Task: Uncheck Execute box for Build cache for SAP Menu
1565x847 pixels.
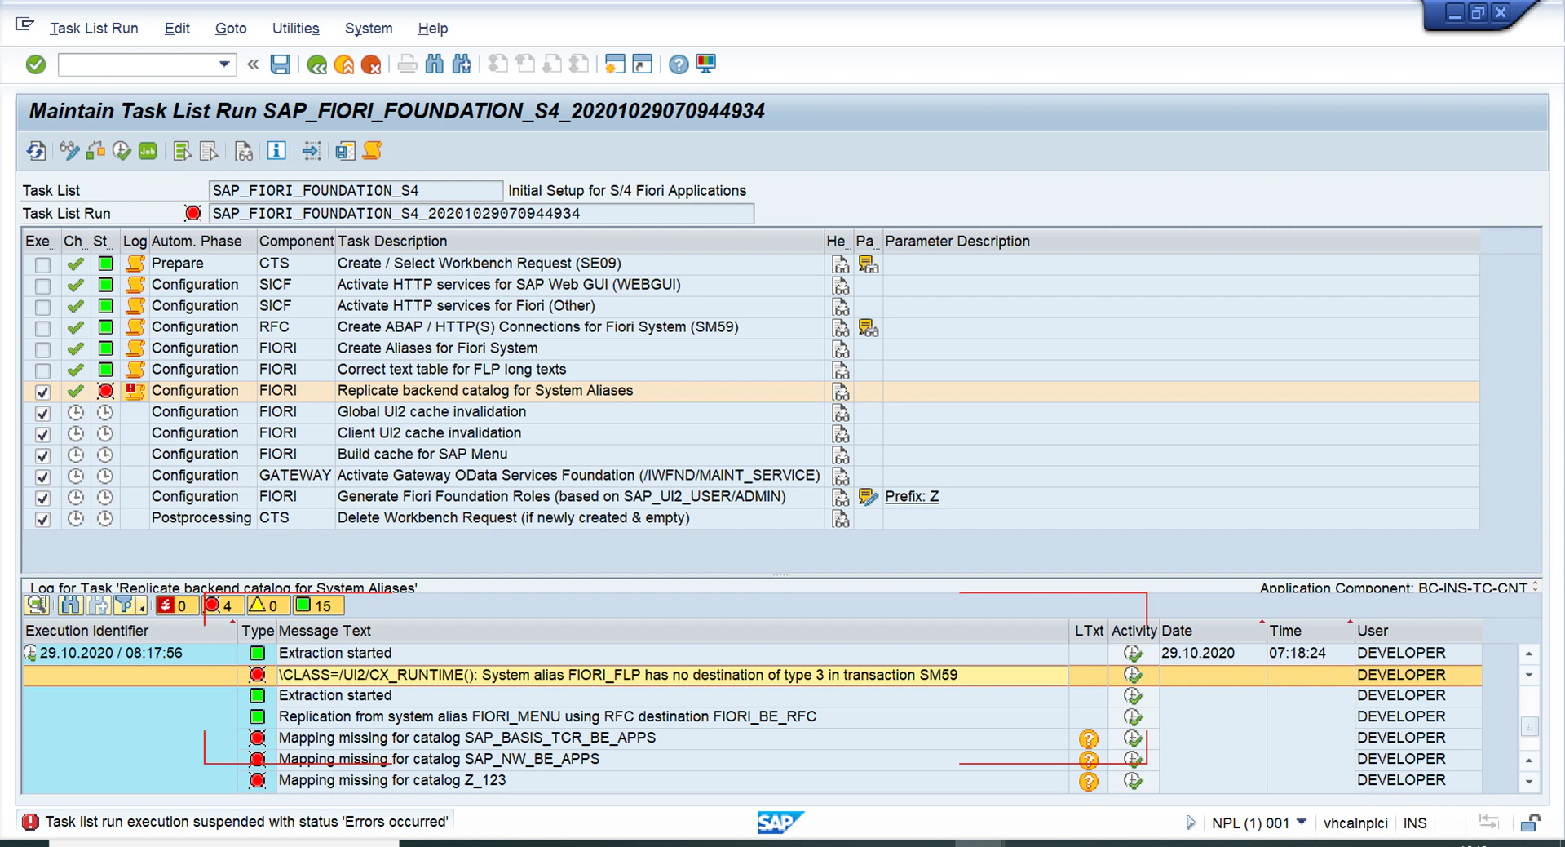Action: (42, 455)
